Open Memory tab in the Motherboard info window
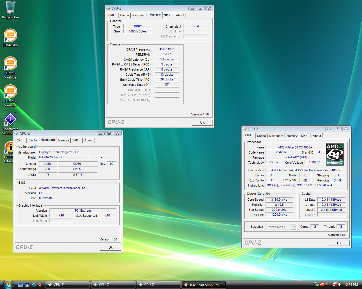Viewport: 362px width, 289px height. pyautogui.click(x=64, y=140)
